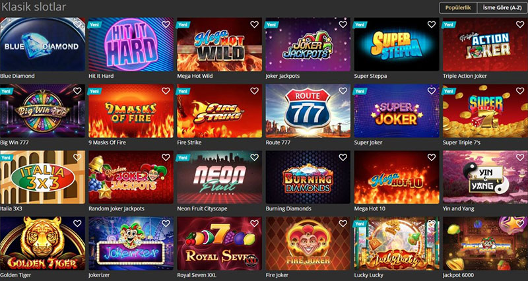This screenshot has height=281, width=528.
Task: Toggle favorite heart on Royal Seven XXL
Action: tap(254, 224)
